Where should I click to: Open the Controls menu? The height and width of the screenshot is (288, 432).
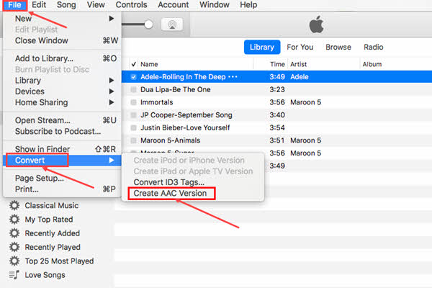pyautogui.click(x=132, y=5)
